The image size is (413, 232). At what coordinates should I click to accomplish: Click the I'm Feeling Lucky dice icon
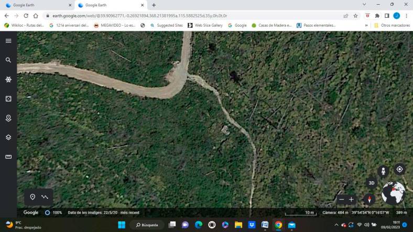(8, 99)
